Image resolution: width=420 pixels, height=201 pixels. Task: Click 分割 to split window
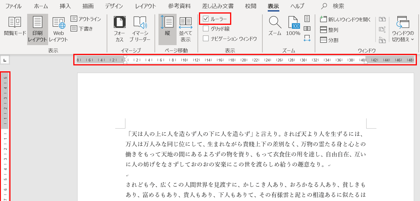(329, 40)
